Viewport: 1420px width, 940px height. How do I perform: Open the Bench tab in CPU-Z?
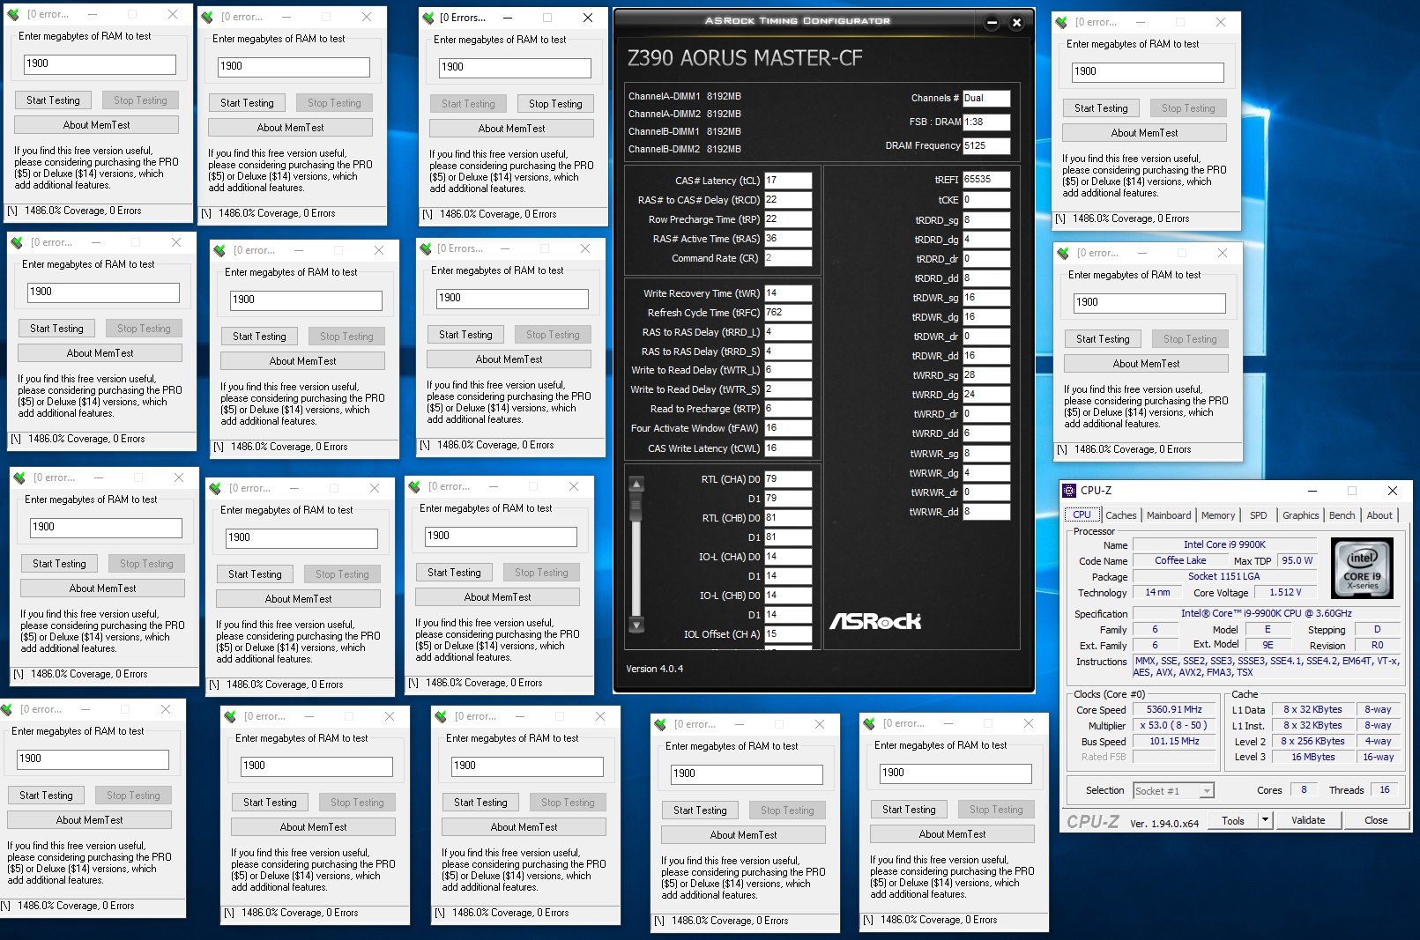[1342, 515]
